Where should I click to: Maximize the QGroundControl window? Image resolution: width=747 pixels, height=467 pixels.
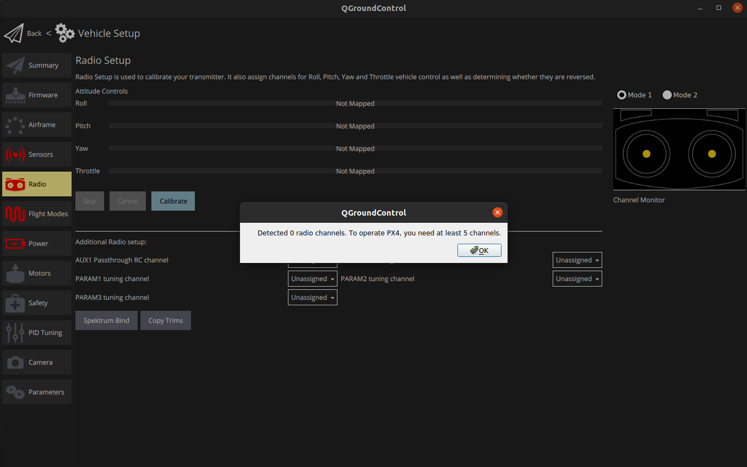[719, 8]
